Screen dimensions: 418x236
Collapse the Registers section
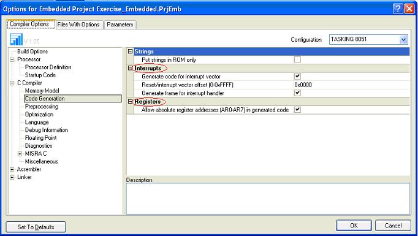(130, 101)
